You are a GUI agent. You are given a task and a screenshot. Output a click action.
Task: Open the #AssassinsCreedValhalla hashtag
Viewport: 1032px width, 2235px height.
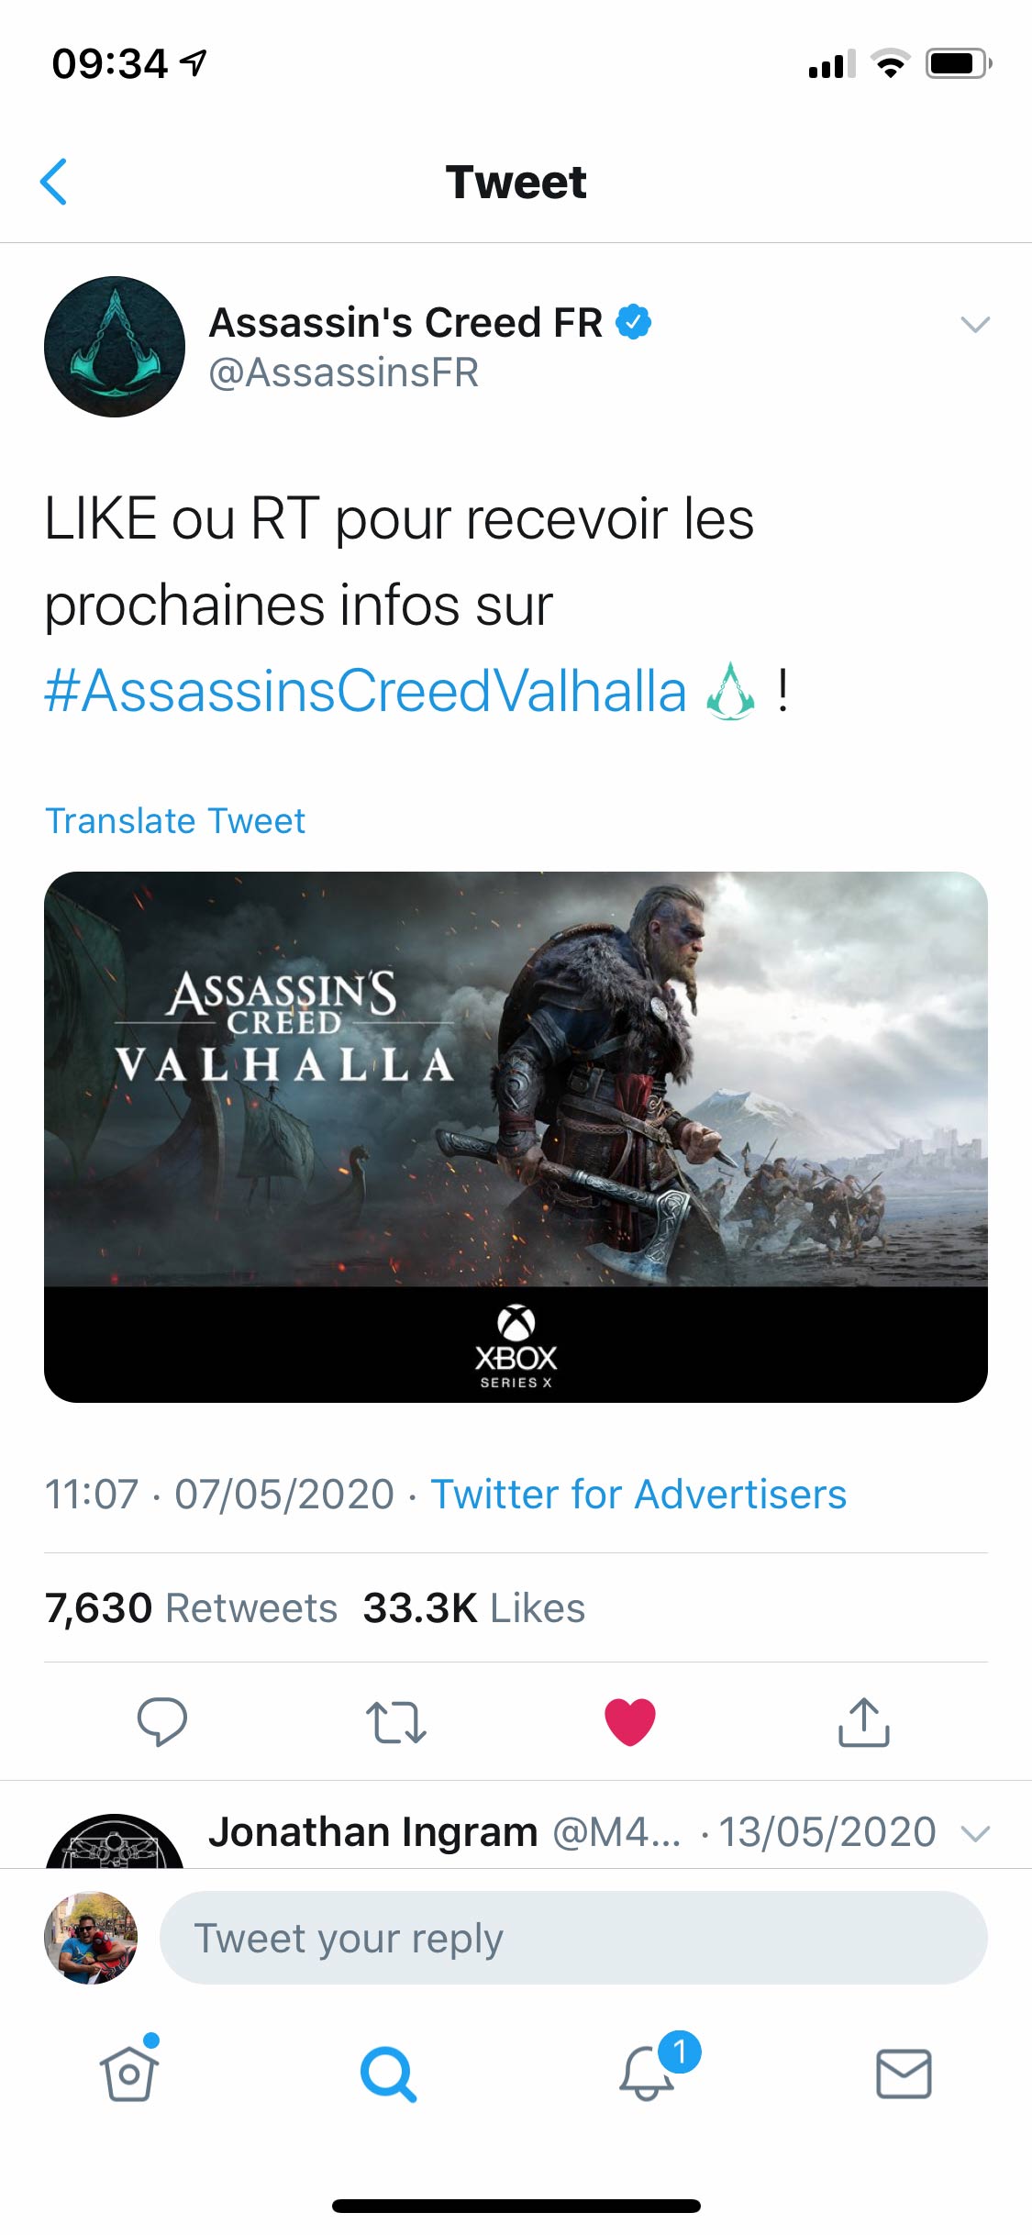coord(366,691)
